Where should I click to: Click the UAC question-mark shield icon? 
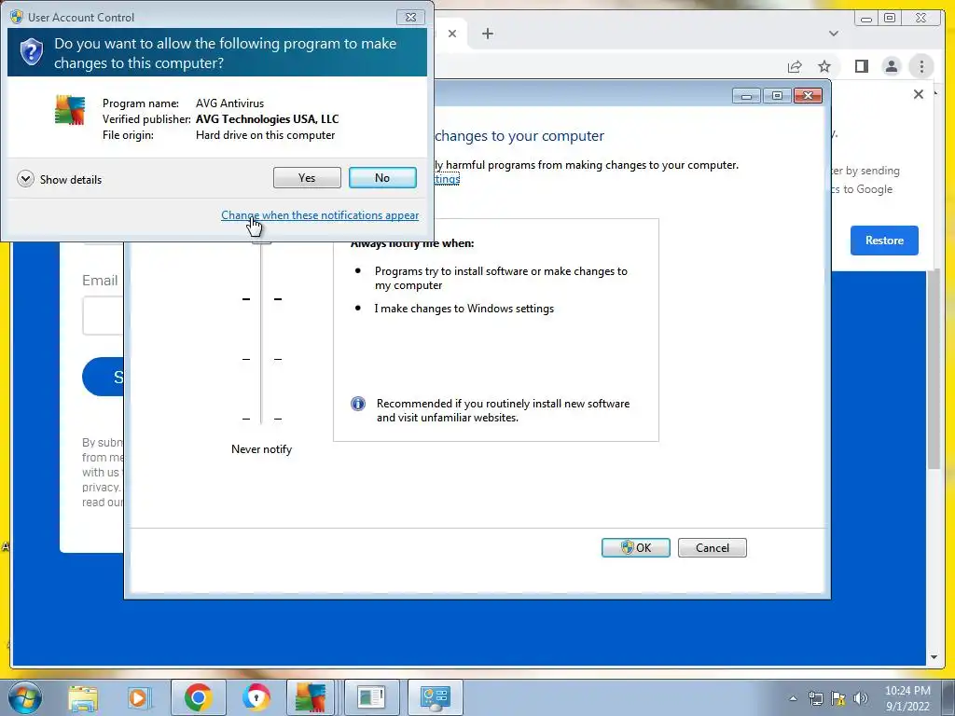[x=31, y=52]
